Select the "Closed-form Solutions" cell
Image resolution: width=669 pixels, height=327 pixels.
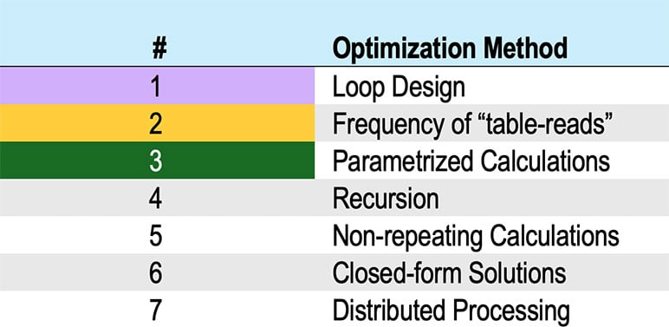pos(449,272)
